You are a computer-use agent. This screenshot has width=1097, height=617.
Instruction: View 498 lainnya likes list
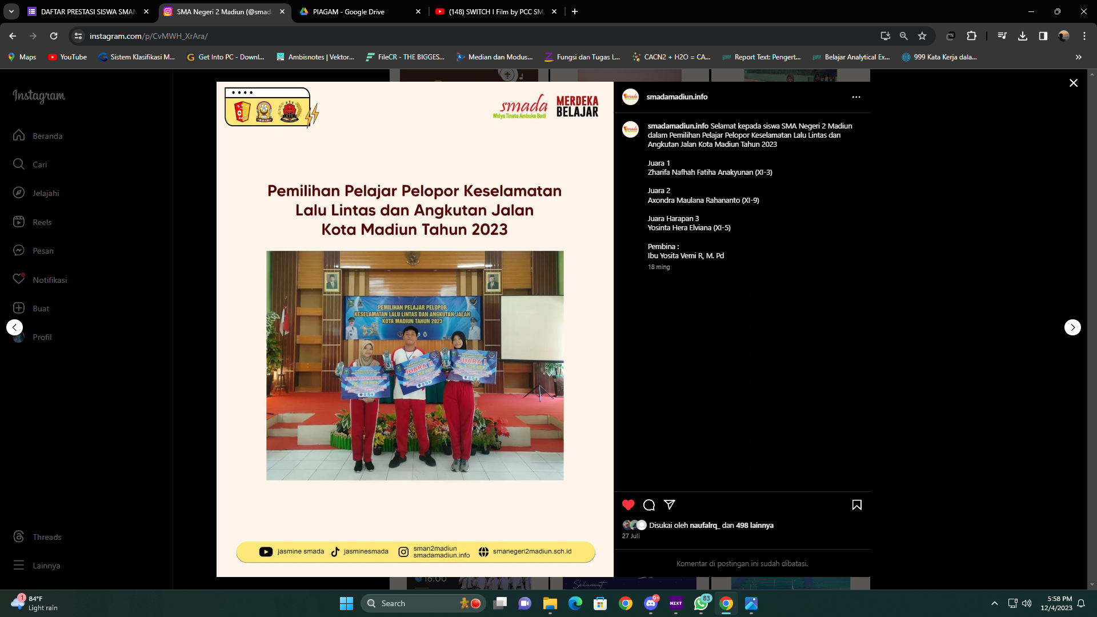click(x=755, y=526)
